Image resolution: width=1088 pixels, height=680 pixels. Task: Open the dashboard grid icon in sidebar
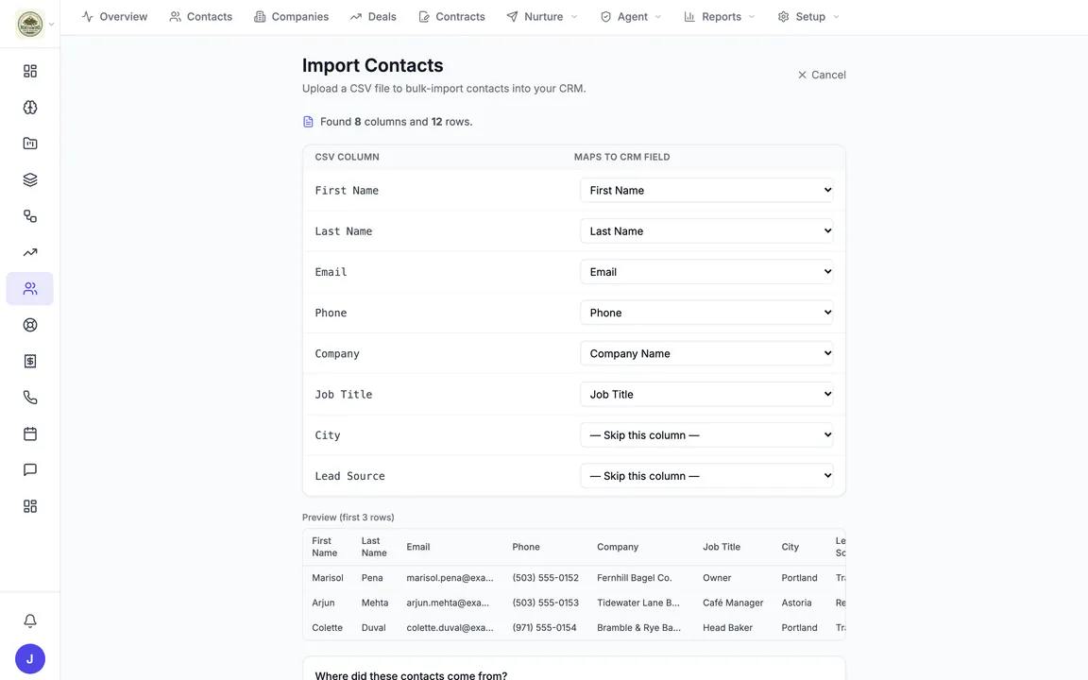(x=30, y=71)
